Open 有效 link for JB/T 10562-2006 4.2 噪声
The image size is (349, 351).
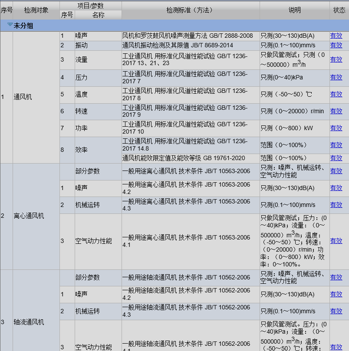click(336, 295)
